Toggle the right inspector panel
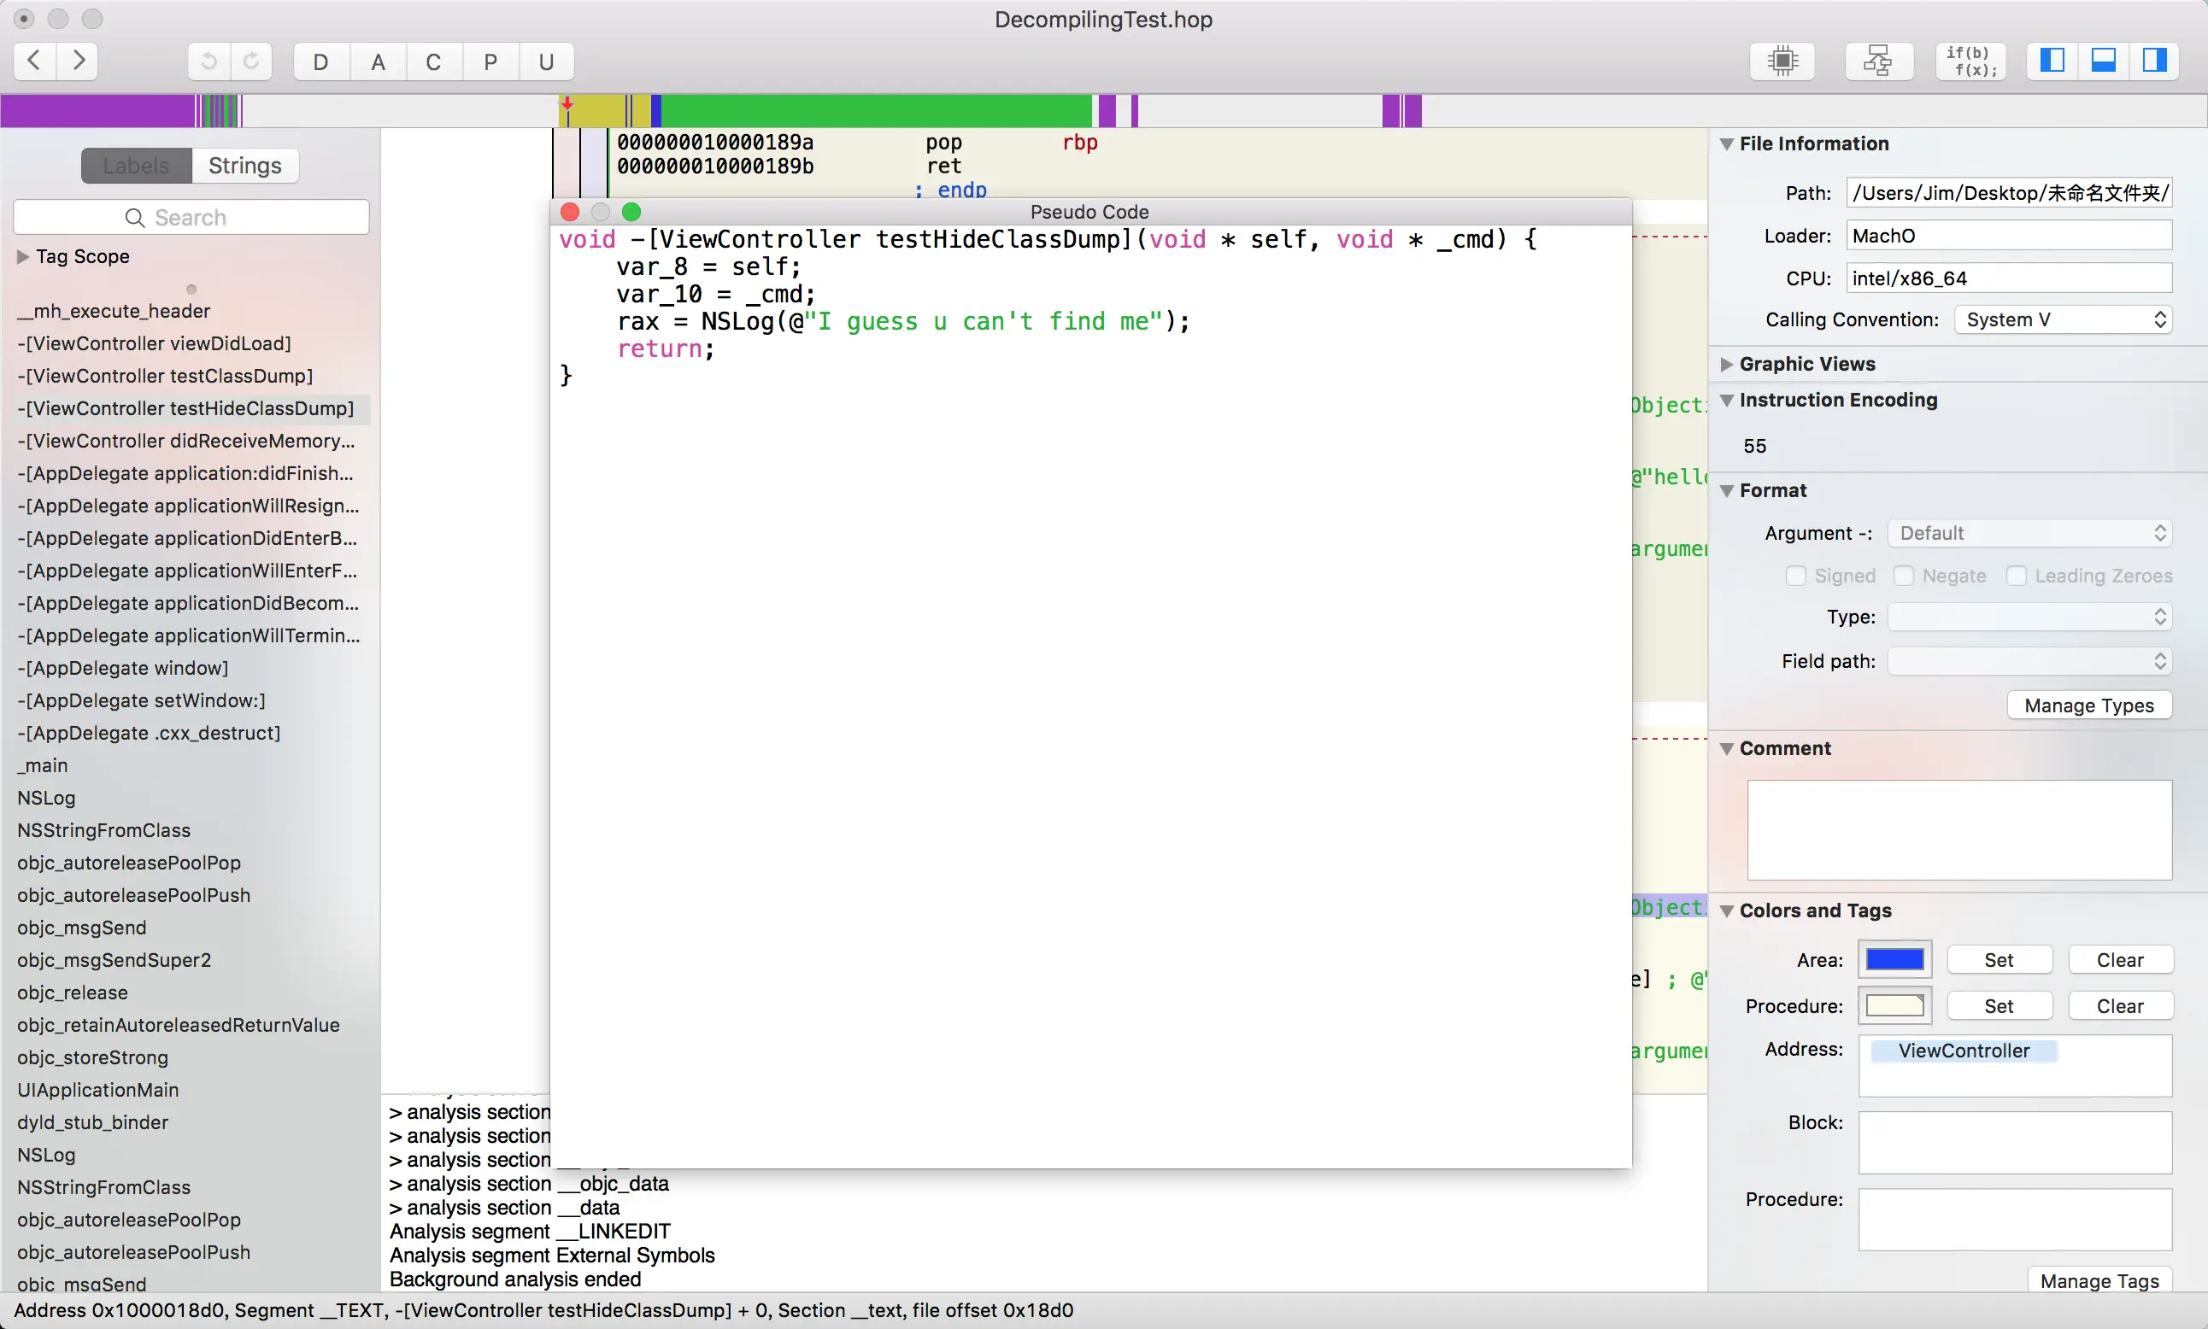Image resolution: width=2208 pixels, height=1329 pixels. [2153, 61]
